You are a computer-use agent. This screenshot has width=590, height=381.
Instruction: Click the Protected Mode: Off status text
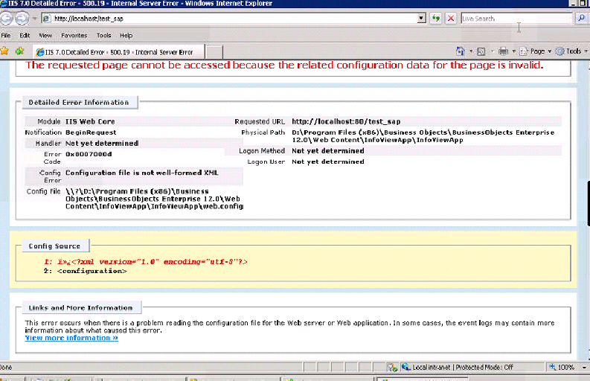(484, 367)
